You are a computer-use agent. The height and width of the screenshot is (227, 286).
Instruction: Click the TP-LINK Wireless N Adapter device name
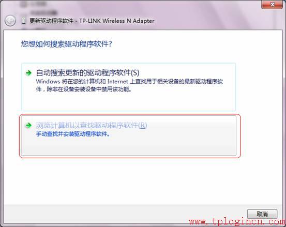coord(117,21)
